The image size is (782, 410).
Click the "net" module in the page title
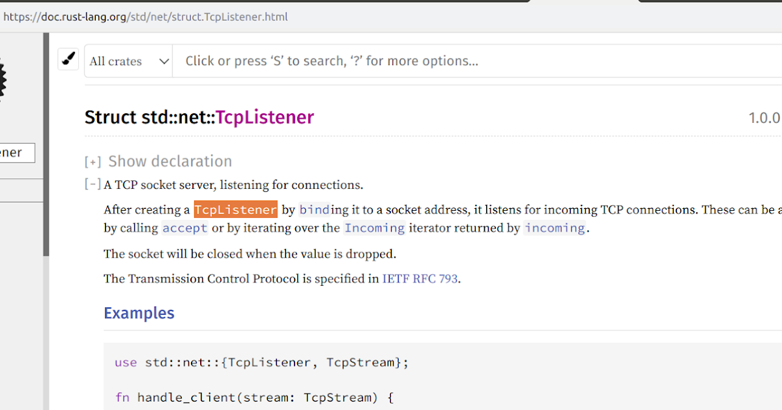[194, 117]
